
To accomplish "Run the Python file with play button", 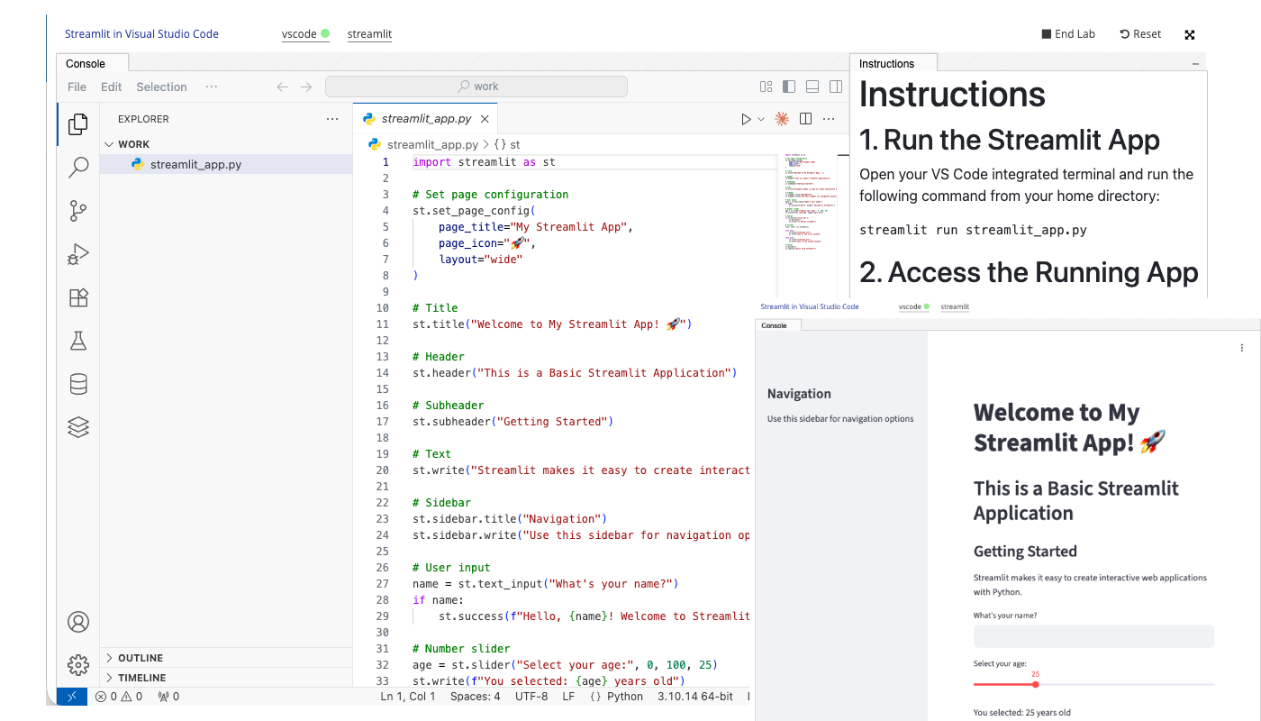I will [x=746, y=119].
